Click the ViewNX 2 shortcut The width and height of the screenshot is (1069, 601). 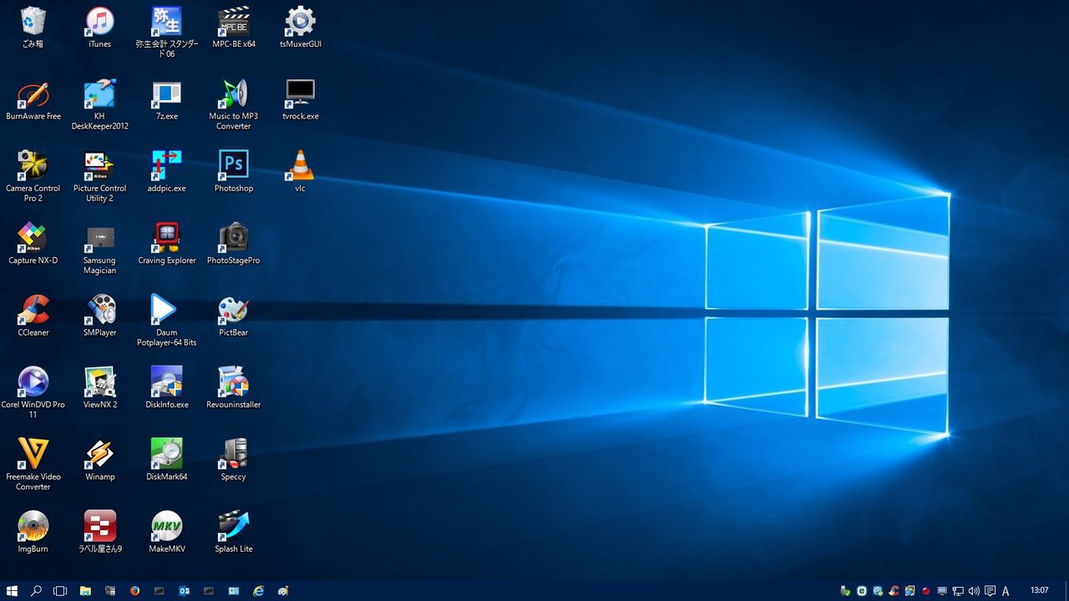tap(99, 388)
